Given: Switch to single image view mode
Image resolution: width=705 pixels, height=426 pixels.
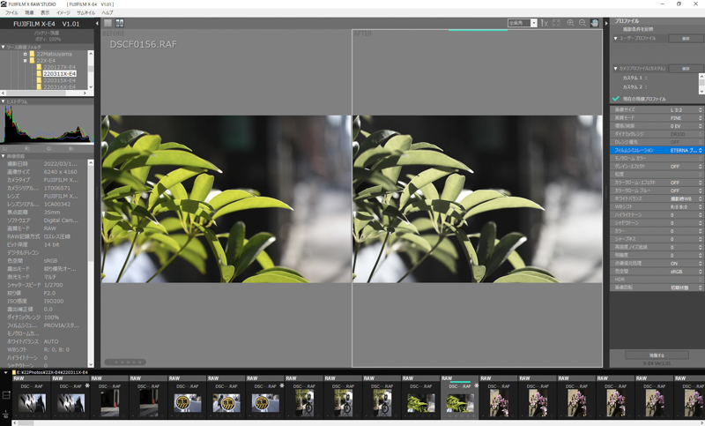Looking at the screenshot, I should click(108, 23).
